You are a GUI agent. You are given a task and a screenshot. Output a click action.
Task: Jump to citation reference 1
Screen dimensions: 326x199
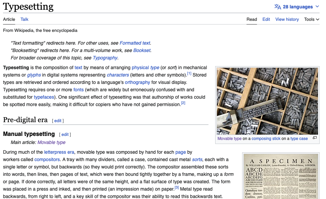(189, 73)
